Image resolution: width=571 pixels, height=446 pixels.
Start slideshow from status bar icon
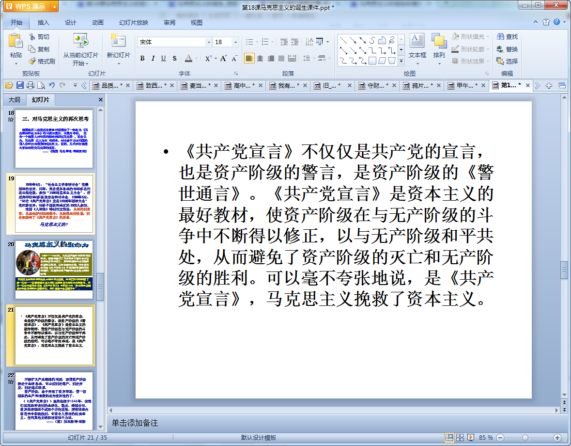pyautogui.click(x=470, y=437)
